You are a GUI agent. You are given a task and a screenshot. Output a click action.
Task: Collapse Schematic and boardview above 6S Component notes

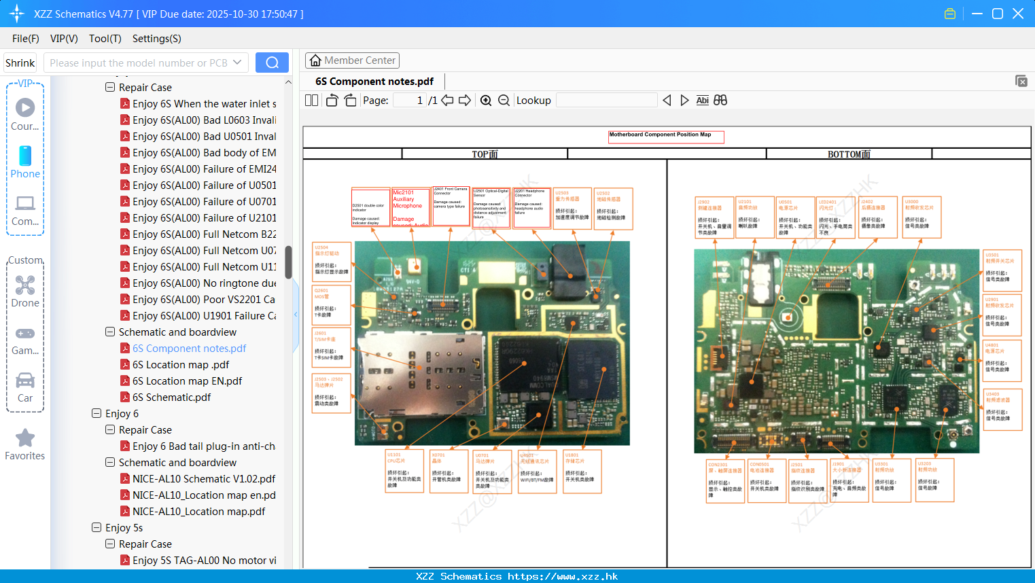click(110, 332)
